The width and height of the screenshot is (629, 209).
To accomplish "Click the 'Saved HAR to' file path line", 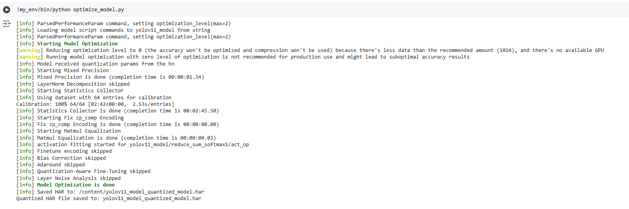I will tap(110, 192).
